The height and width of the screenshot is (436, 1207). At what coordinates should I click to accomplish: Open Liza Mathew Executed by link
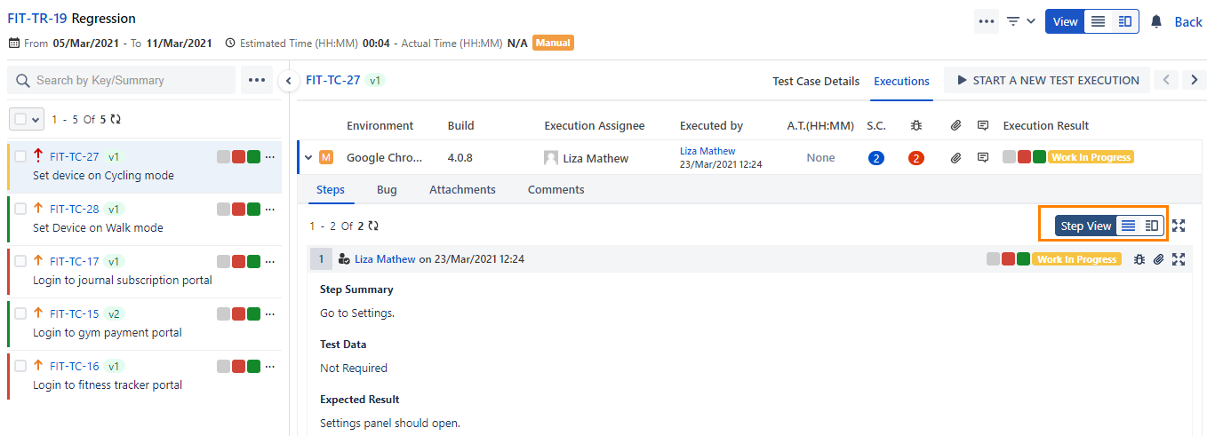tap(707, 151)
